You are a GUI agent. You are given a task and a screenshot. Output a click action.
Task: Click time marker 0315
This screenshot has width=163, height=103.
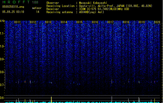[x=79, y=22]
